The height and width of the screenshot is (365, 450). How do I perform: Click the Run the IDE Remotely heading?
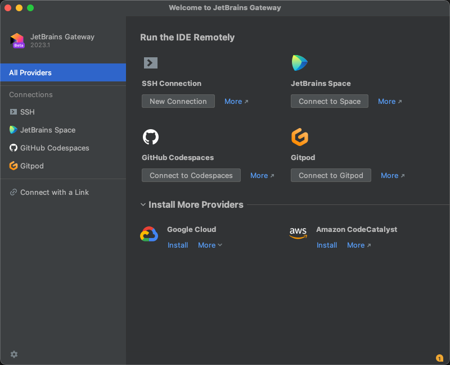[187, 37]
